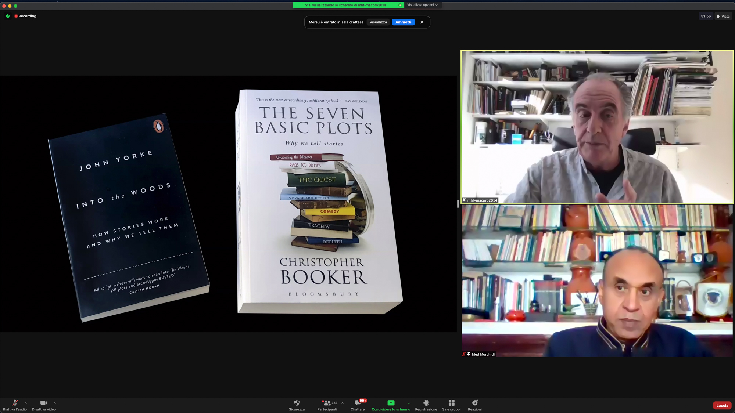
Task: Start sharing with Condividere lo schermo
Action: click(391, 405)
